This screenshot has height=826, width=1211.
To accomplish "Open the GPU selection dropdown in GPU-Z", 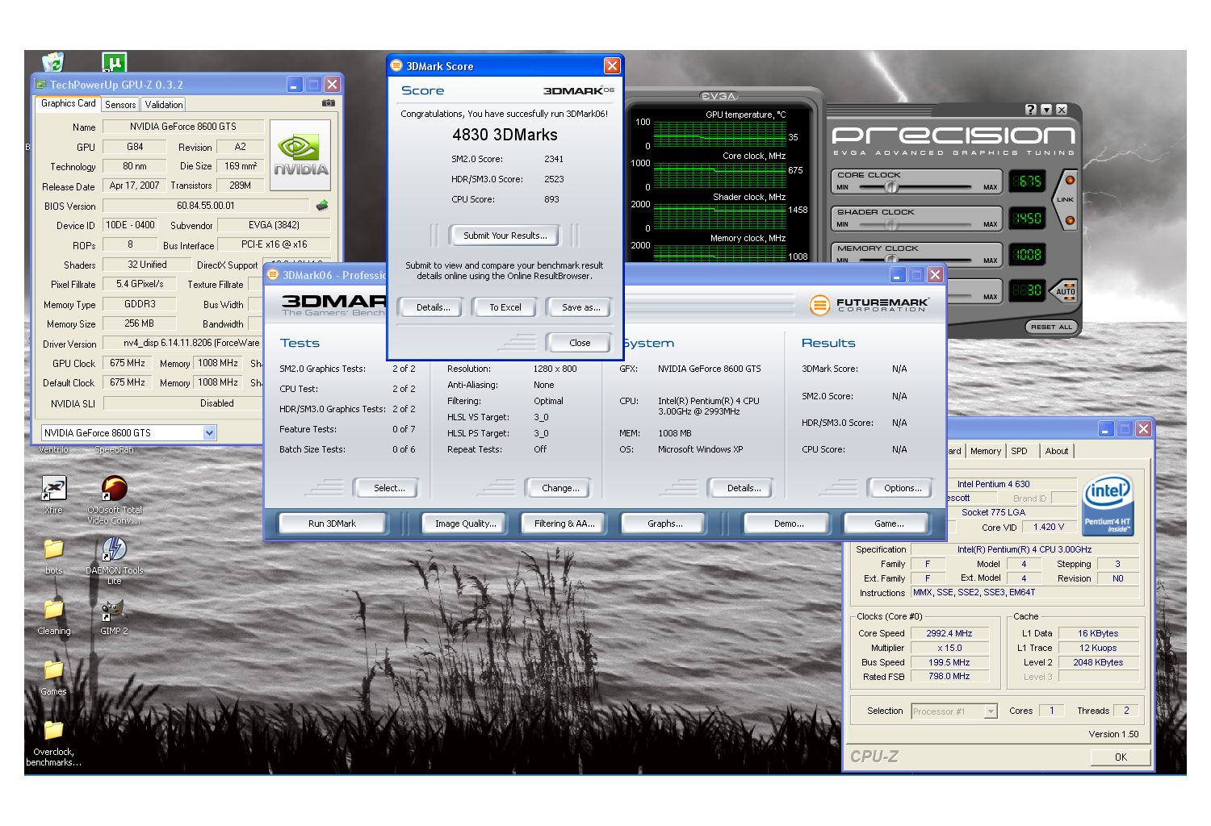I will click(x=209, y=433).
